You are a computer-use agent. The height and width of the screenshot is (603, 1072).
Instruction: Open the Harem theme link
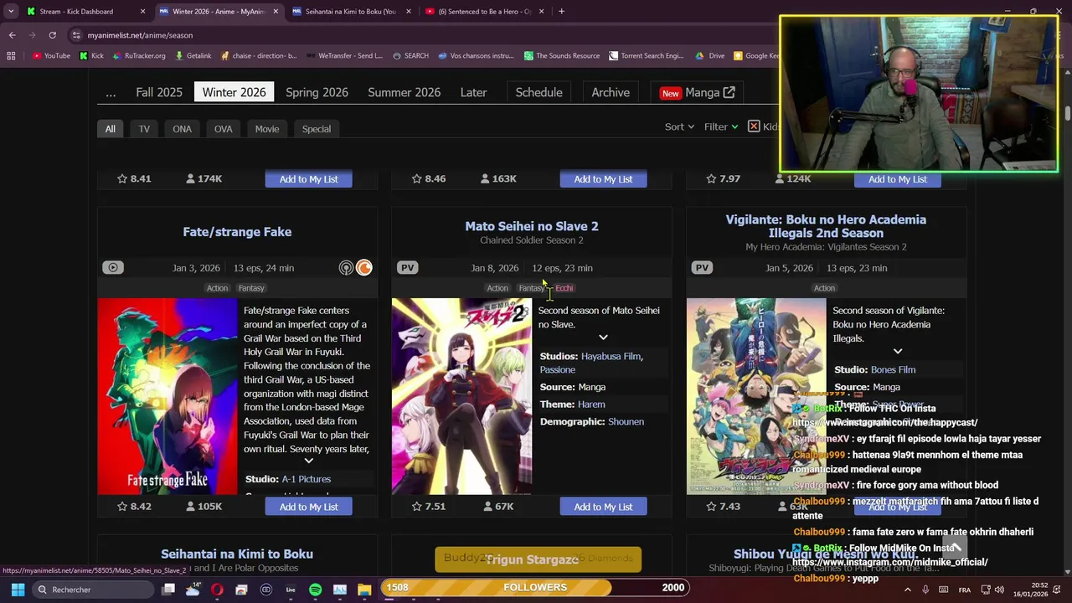pos(591,405)
